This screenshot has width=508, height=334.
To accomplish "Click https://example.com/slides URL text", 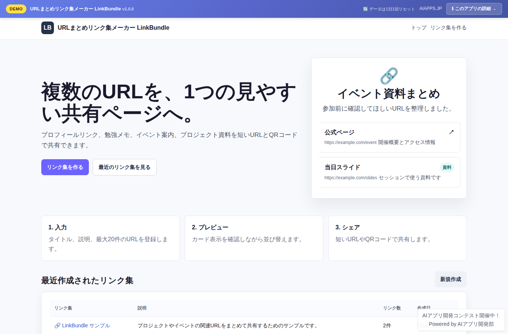I will click(x=351, y=178).
